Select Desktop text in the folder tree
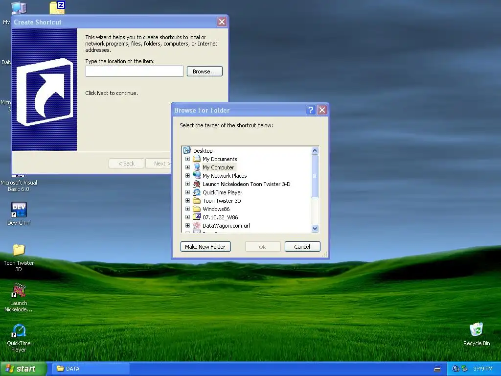The height and width of the screenshot is (376, 501). (203, 151)
